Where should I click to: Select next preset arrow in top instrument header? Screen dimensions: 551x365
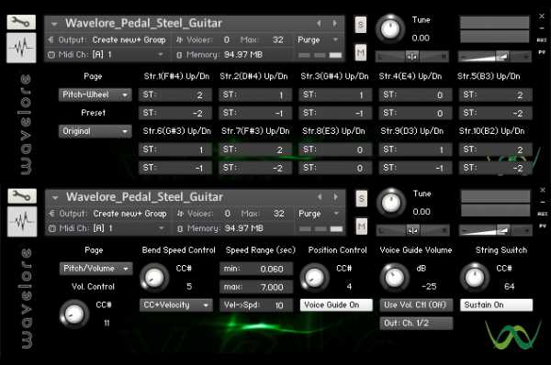coord(334,24)
